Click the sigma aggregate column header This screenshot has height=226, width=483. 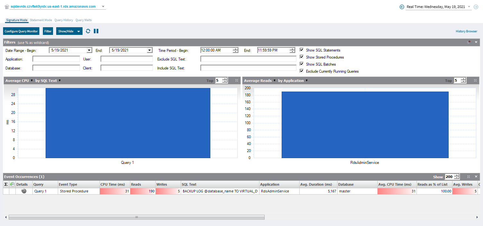click(6, 184)
